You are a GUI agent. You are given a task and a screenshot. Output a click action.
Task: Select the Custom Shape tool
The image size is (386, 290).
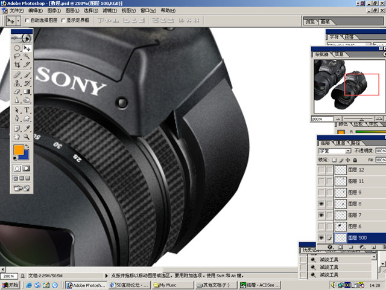(27, 118)
